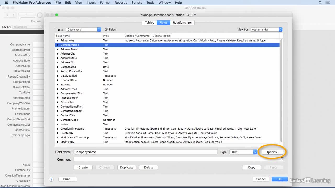Select the FaxNumber field row

(x=167, y=102)
